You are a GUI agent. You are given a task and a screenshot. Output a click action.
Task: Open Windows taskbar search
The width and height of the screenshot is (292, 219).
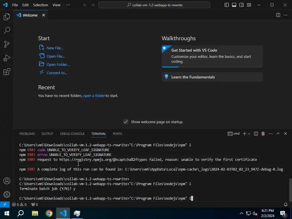point(21,213)
